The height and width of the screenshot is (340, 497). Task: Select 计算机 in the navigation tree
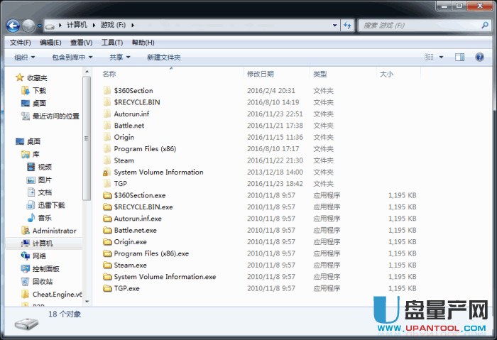(37, 243)
